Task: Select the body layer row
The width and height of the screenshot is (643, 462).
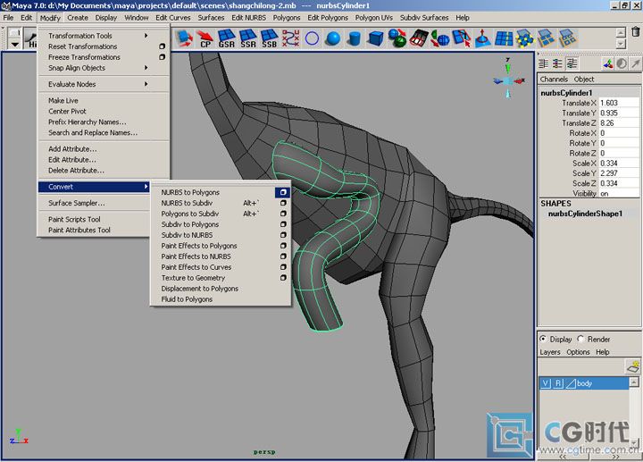Action: (583, 383)
